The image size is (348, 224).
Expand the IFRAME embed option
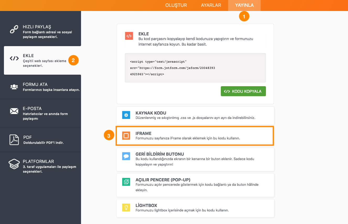click(195, 136)
